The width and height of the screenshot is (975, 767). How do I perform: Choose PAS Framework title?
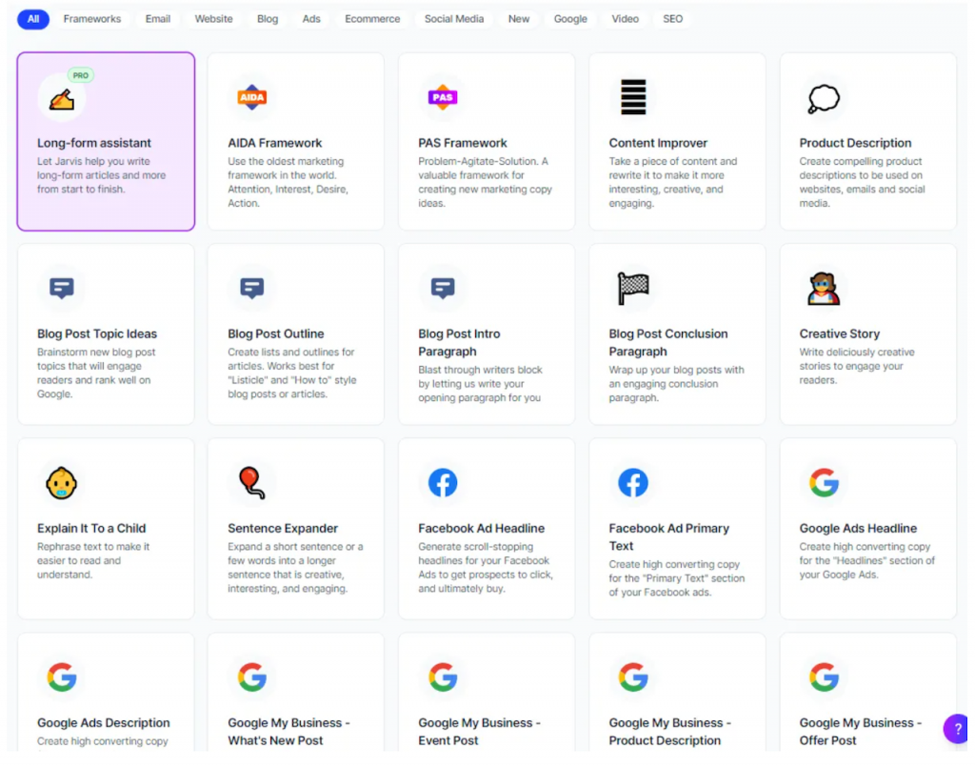click(x=463, y=143)
